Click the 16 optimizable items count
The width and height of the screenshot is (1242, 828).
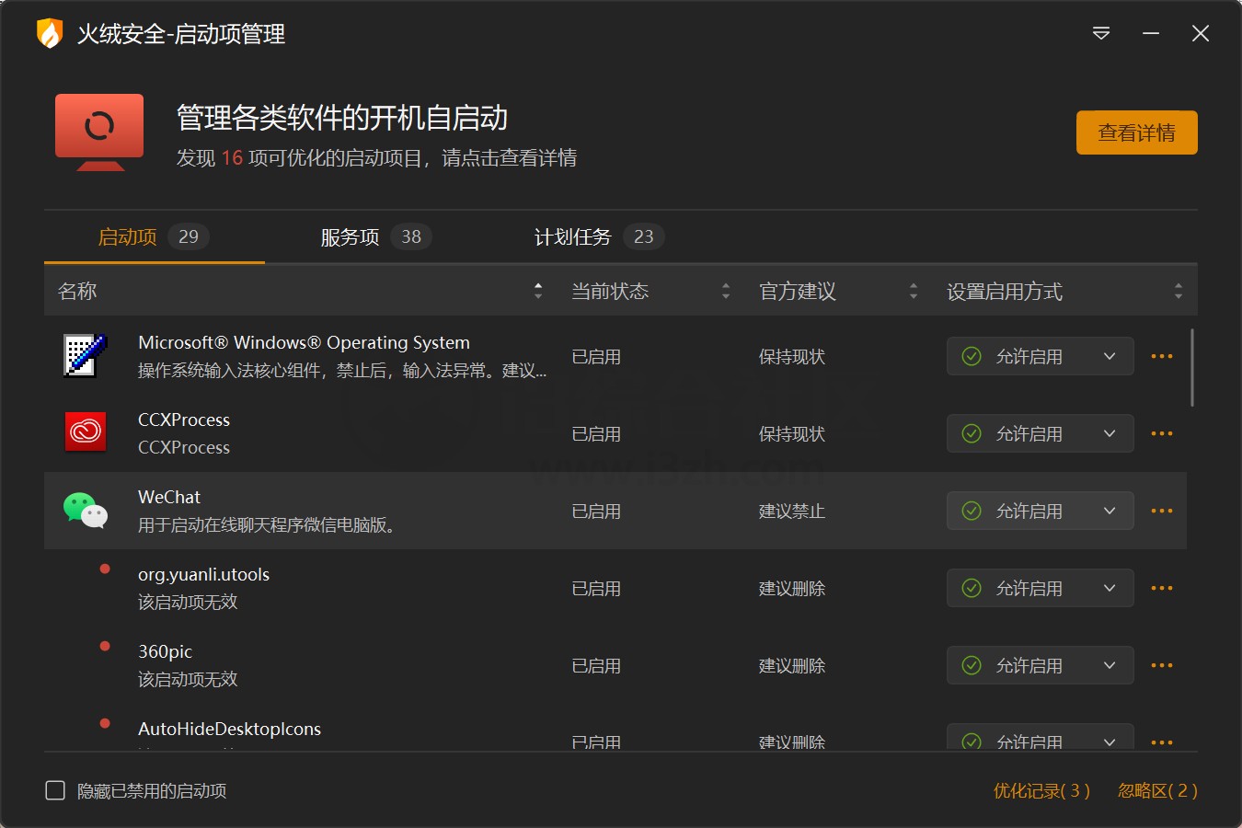click(232, 157)
